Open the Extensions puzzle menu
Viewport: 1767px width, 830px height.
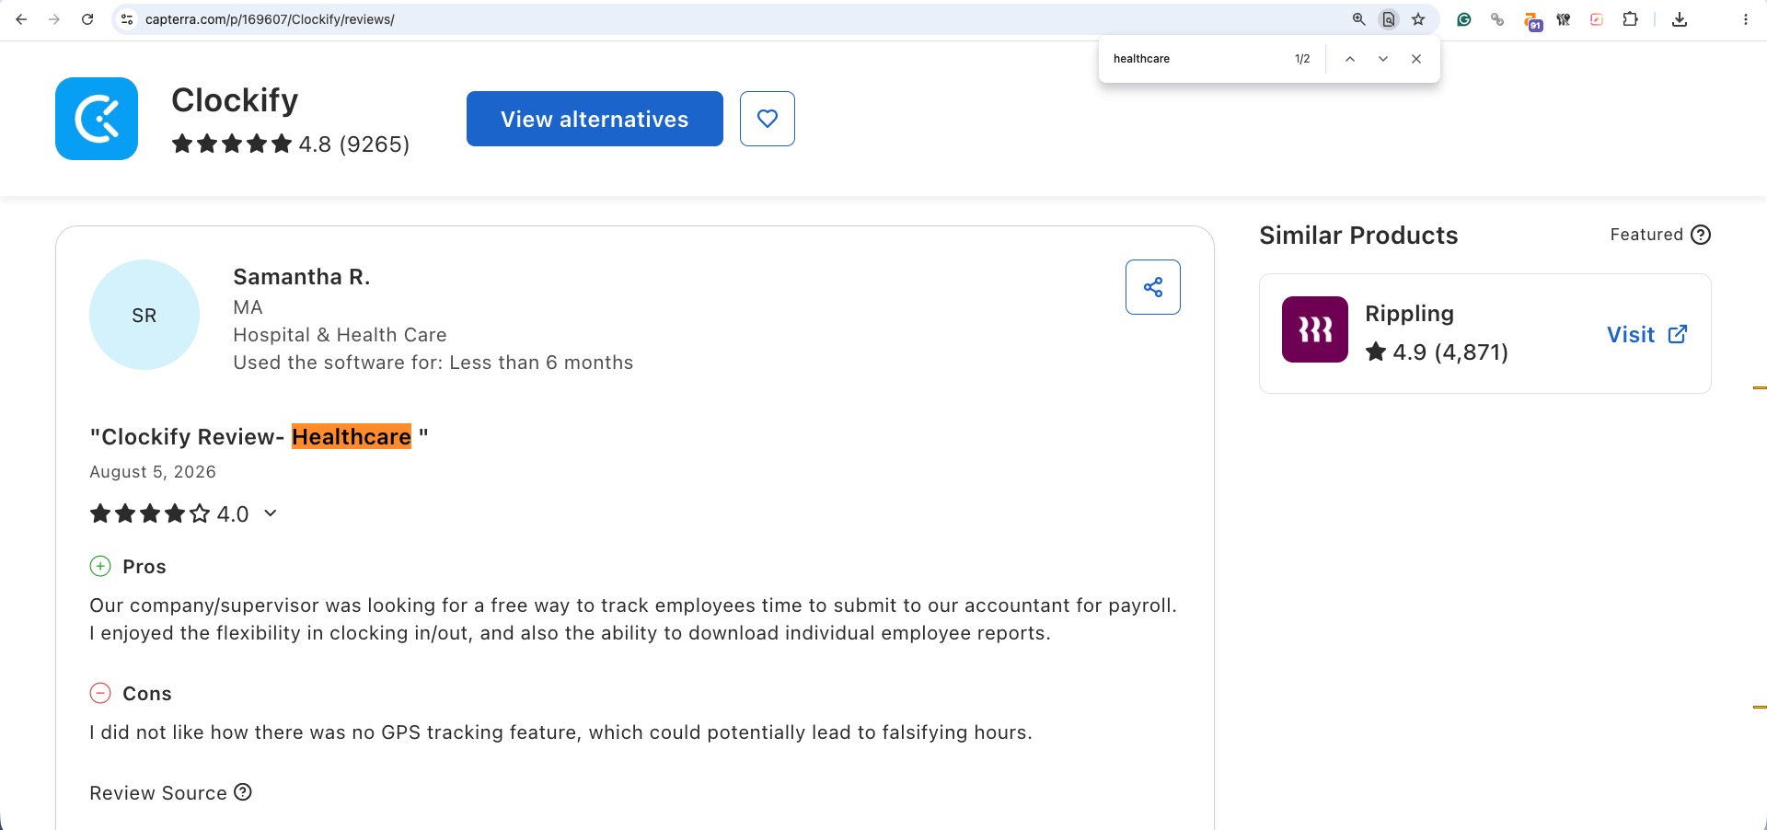tap(1630, 19)
